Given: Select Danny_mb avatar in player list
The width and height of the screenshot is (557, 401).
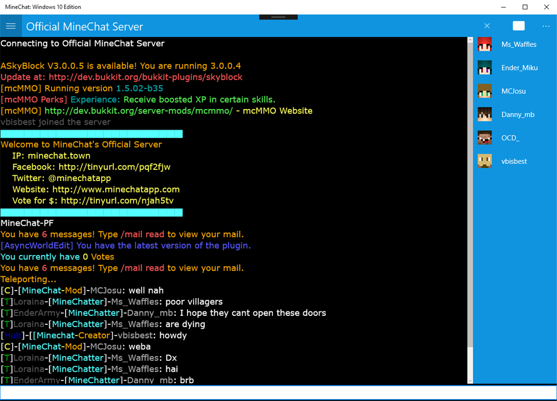Looking at the screenshot, I should click(x=485, y=114).
